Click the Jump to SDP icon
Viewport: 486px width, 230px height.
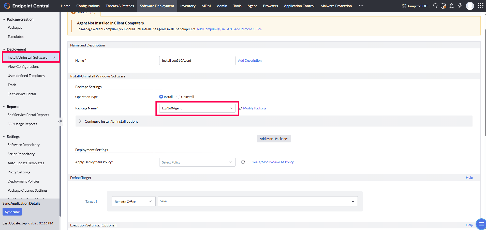point(404,6)
